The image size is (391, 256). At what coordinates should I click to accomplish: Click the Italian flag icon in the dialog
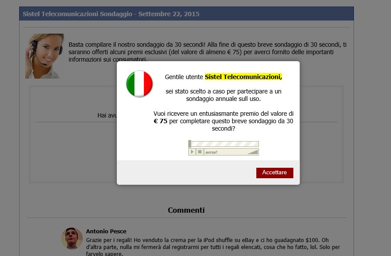click(139, 84)
